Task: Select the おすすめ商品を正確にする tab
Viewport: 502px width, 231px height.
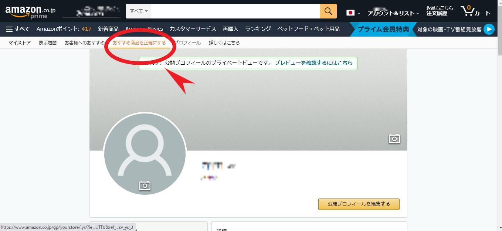Action: [139, 43]
